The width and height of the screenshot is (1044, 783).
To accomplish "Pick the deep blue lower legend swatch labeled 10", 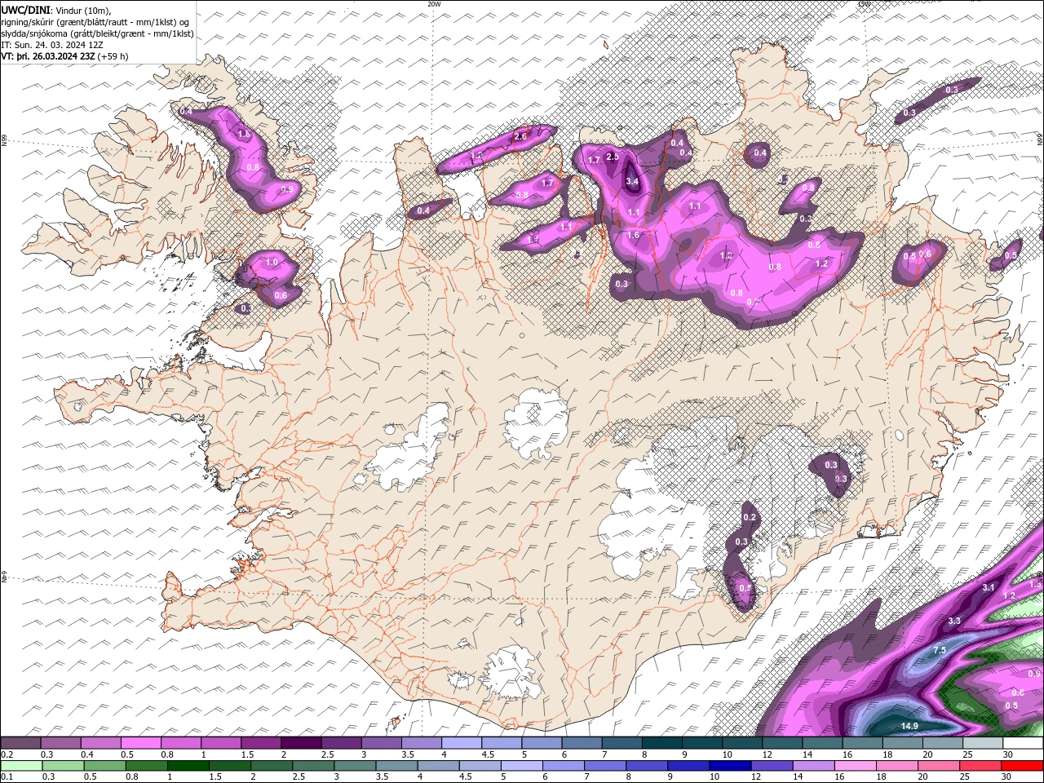I will 730,766.
